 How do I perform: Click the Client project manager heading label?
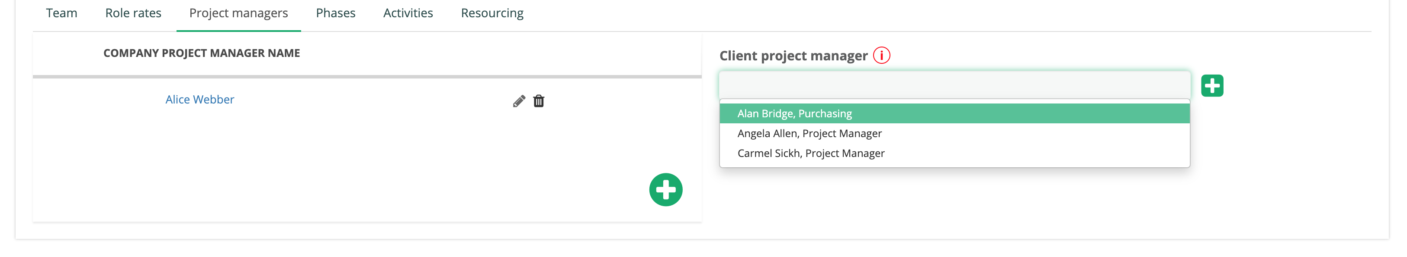point(793,56)
